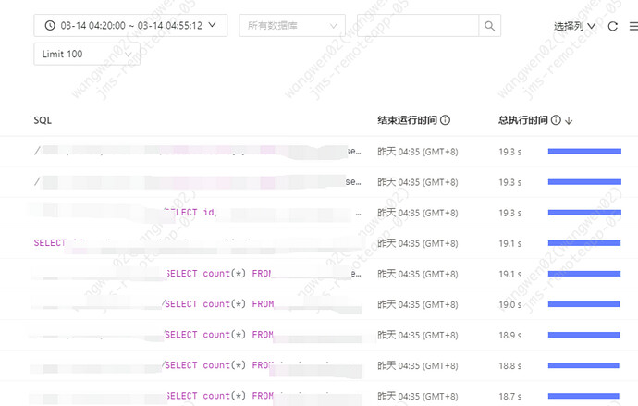Click the refresh icon
The height and width of the screenshot is (406, 638).
[x=613, y=26]
